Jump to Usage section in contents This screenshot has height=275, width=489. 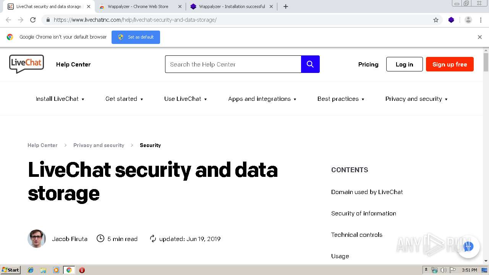340,256
